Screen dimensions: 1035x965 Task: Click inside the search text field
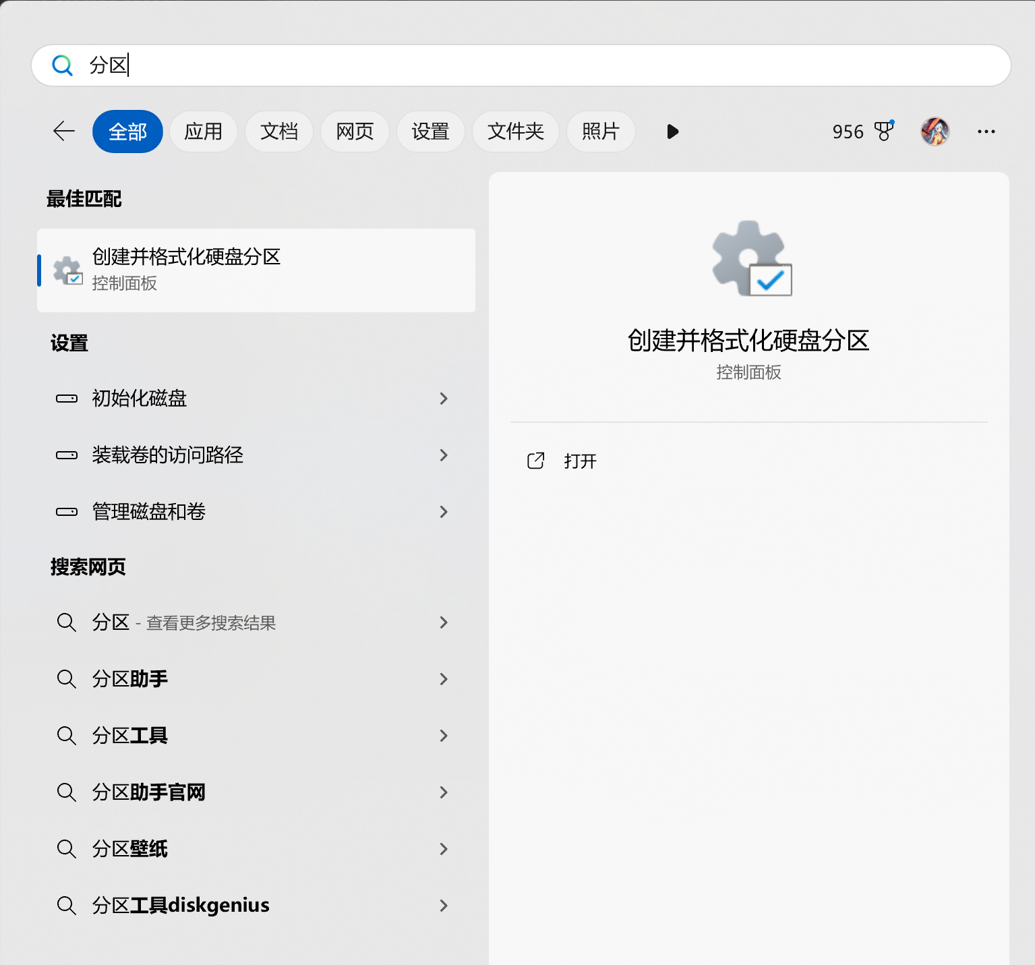539,65
